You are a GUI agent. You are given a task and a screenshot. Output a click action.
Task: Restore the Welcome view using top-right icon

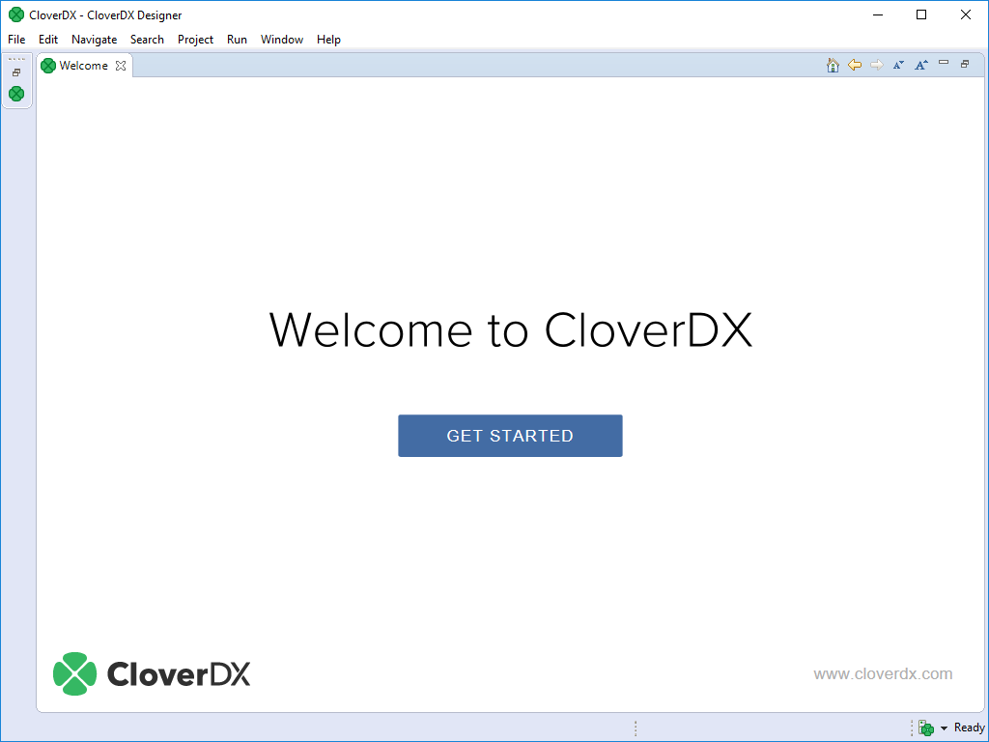pos(965,64)
